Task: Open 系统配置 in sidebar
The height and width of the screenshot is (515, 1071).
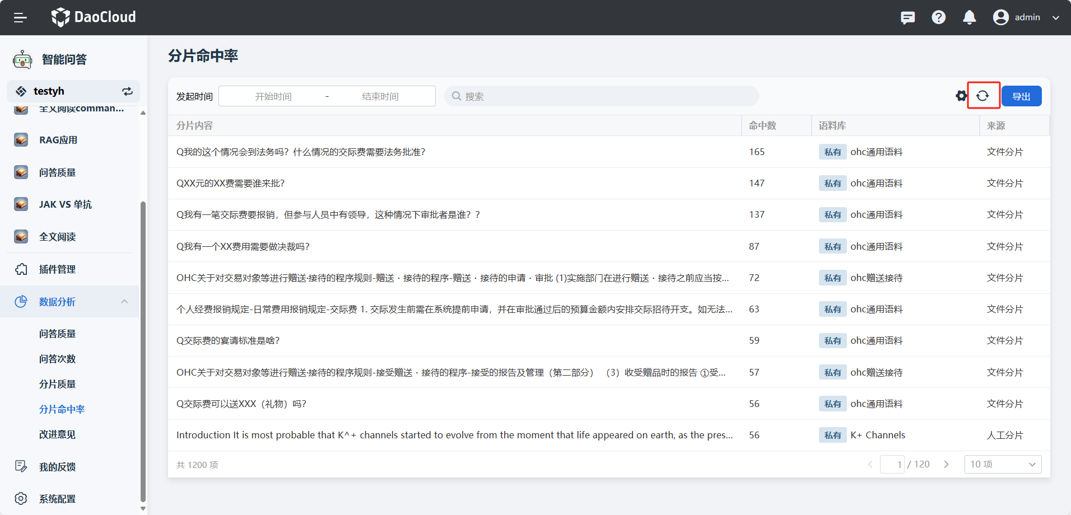Action: pos(57,499)
